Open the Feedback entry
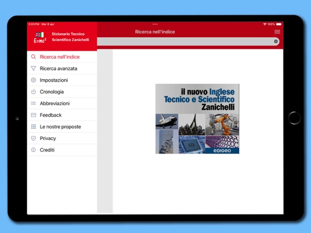The image size is (311, 233). [62, 115]
